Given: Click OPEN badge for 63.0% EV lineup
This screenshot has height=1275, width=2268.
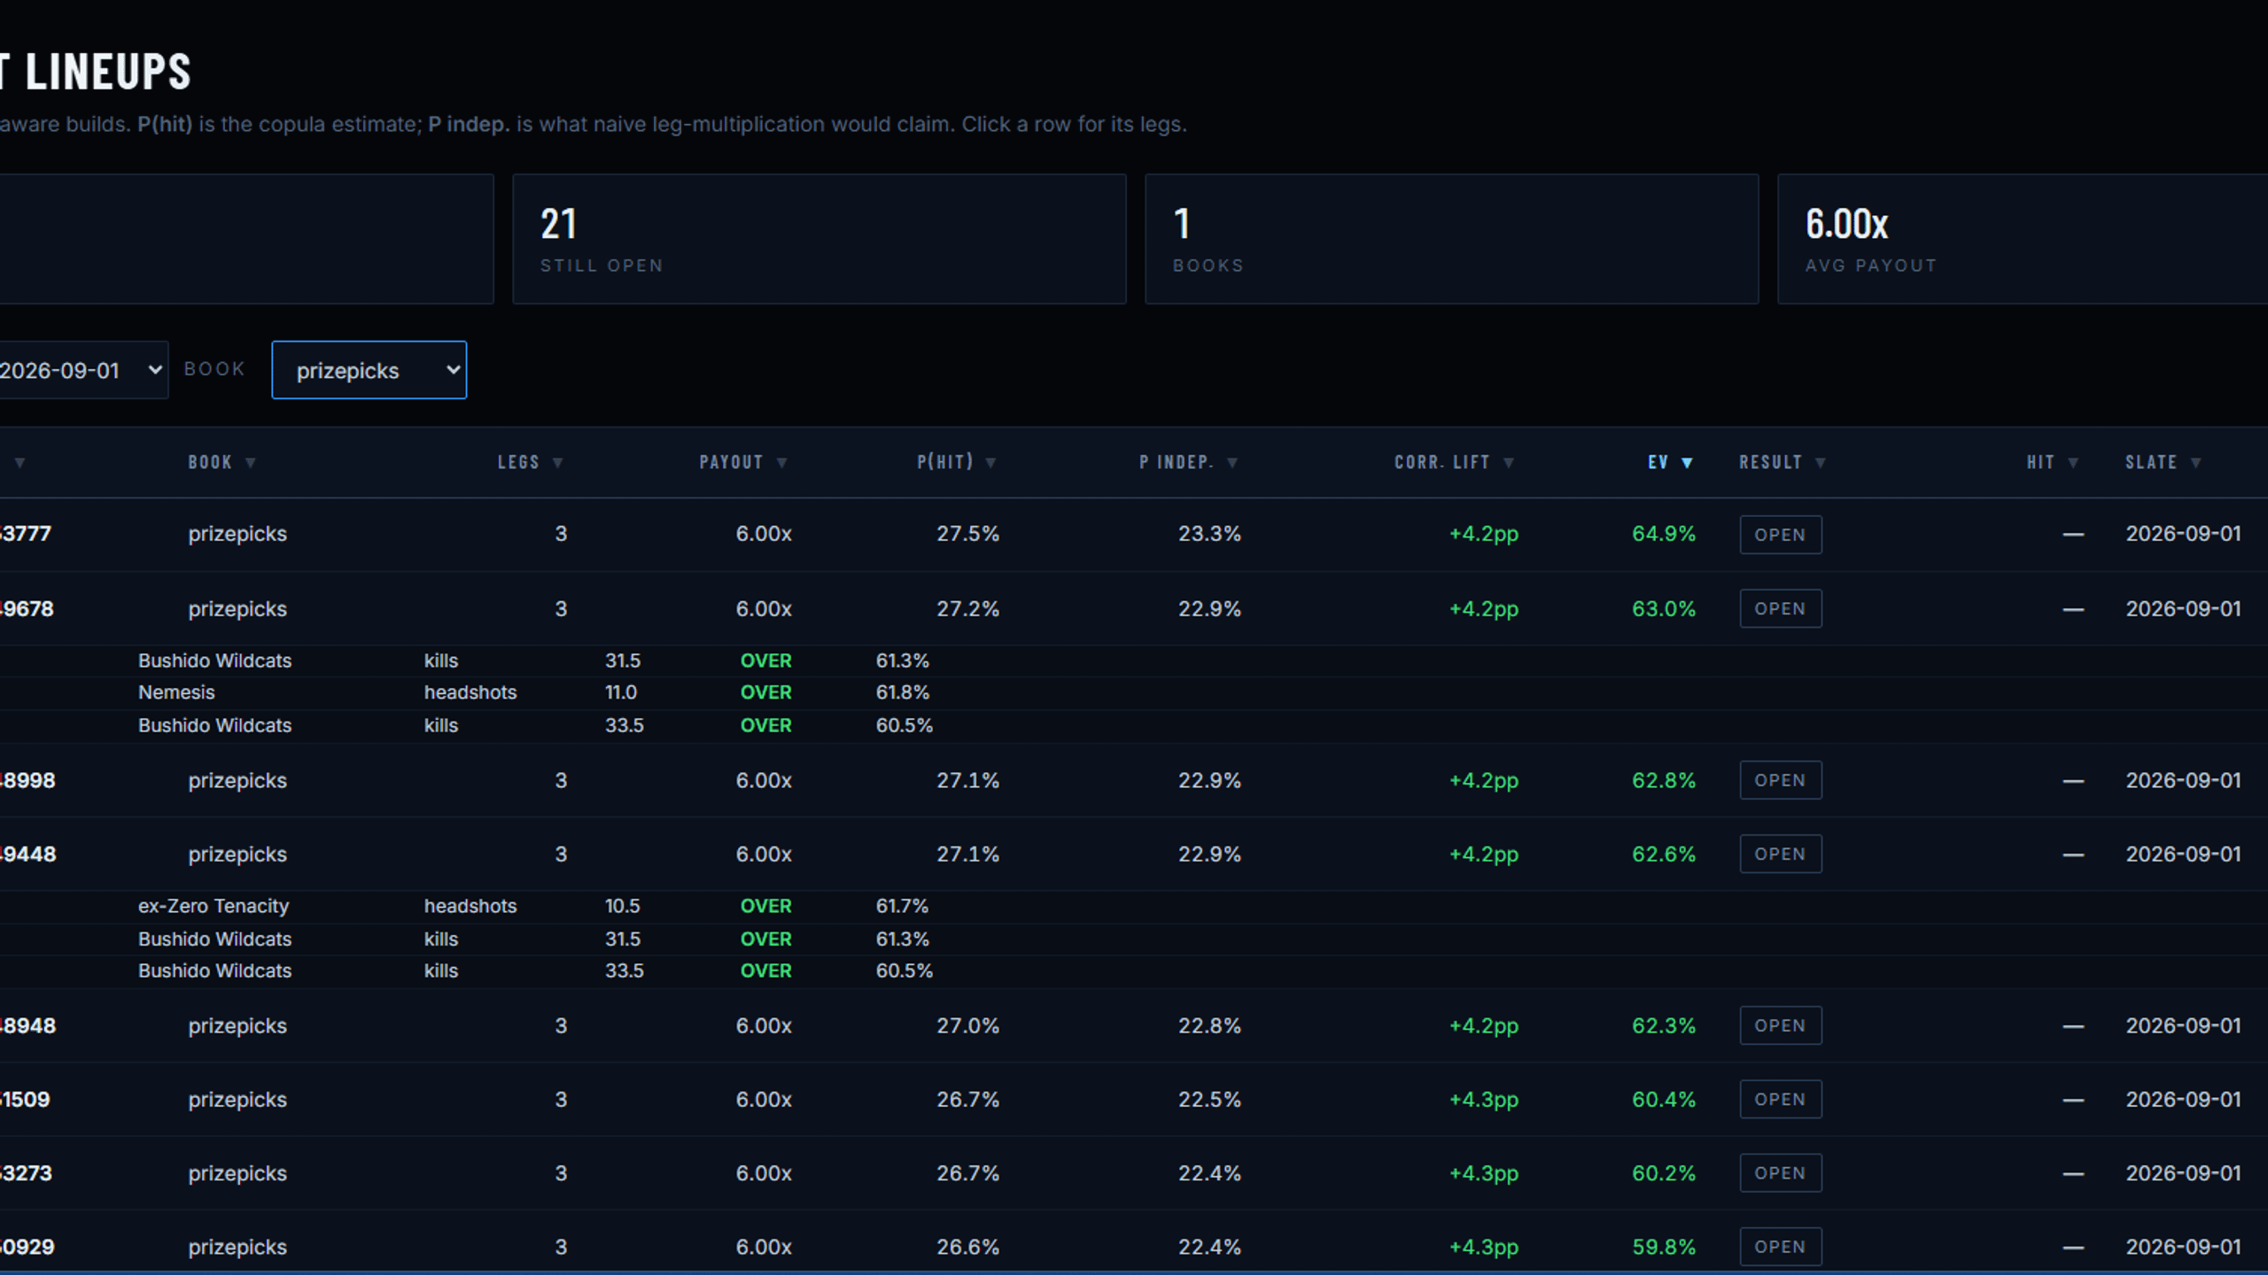Looking at the screenshot, I should coord(1780,608).
